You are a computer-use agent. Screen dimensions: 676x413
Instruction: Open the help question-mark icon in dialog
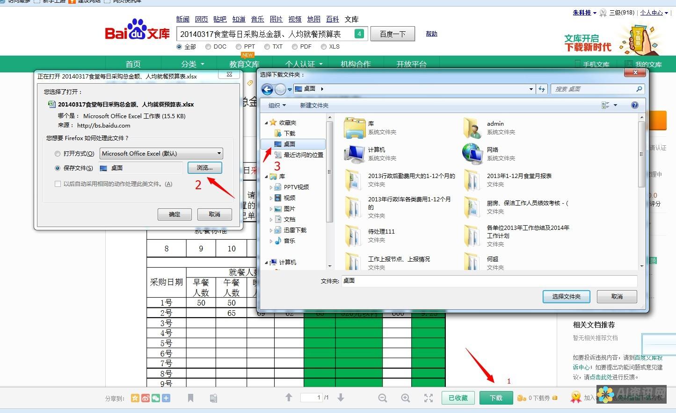(x=634, y=105)
